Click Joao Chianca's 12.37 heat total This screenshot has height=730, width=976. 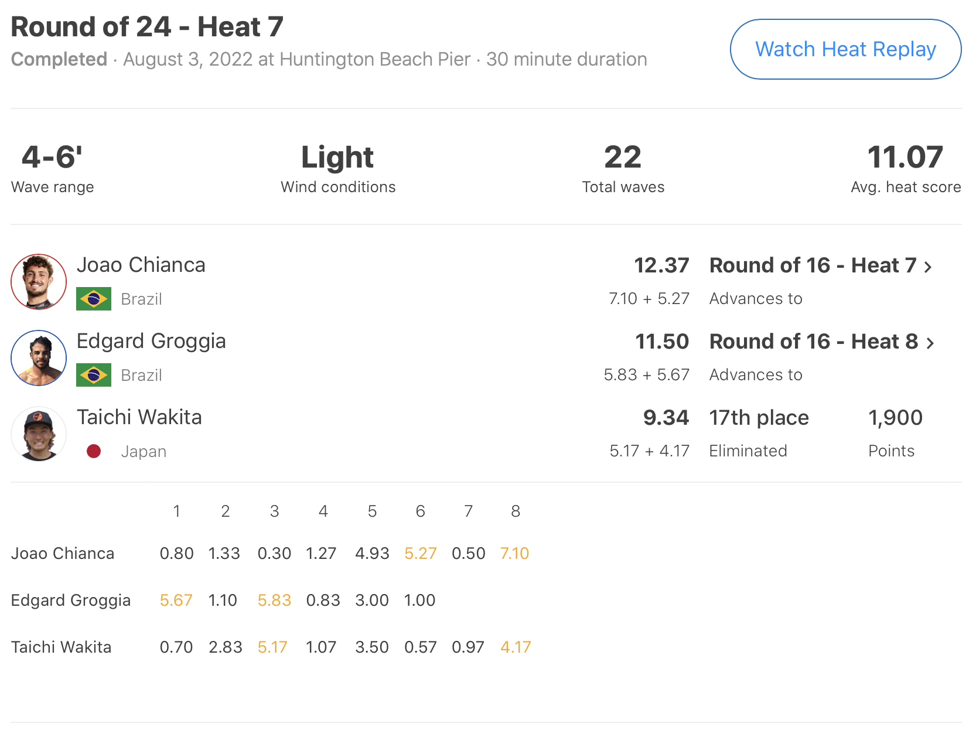(x=661, y=265)
